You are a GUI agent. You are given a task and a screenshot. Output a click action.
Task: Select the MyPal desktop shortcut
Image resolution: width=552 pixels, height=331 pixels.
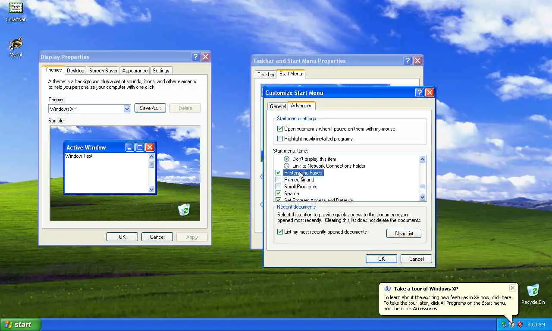coord(16,47)
